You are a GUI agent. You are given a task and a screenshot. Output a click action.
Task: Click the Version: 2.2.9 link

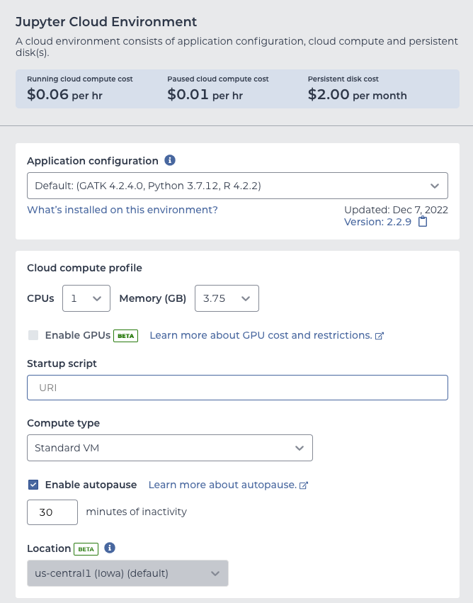click(x=377, y=222)
